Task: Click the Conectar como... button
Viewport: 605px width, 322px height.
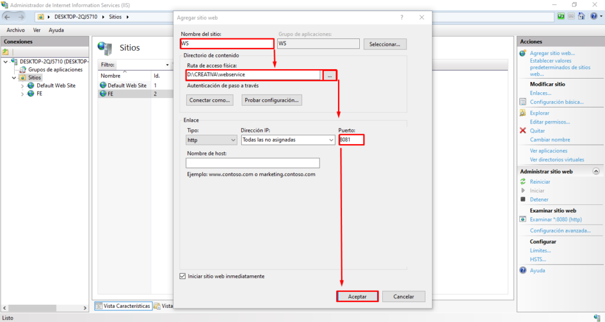Action: point(210,100)
